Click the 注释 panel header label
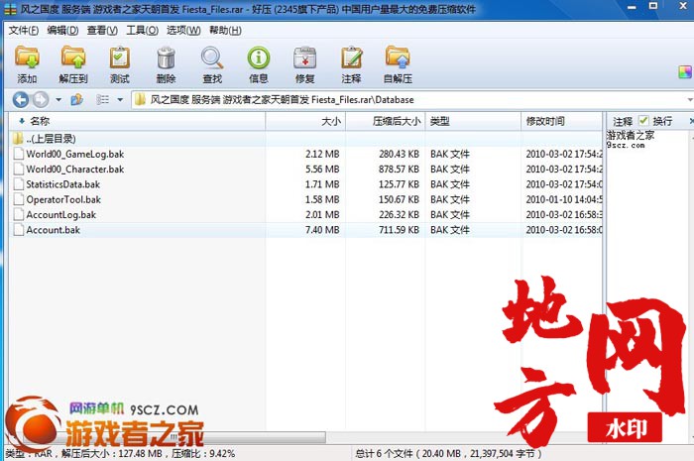Viewport: 694px width, 461px height. click(623, 121)
